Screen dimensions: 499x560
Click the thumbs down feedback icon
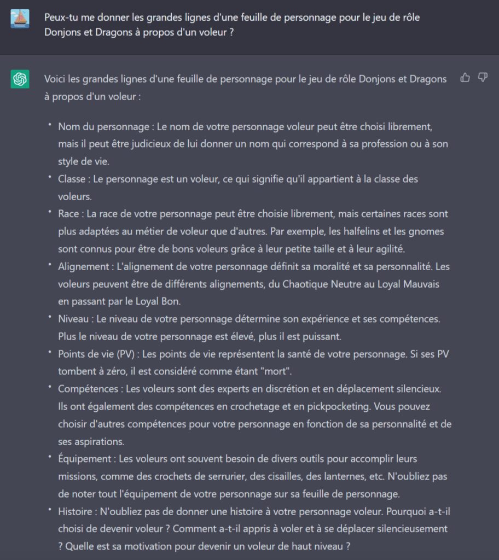483,78
